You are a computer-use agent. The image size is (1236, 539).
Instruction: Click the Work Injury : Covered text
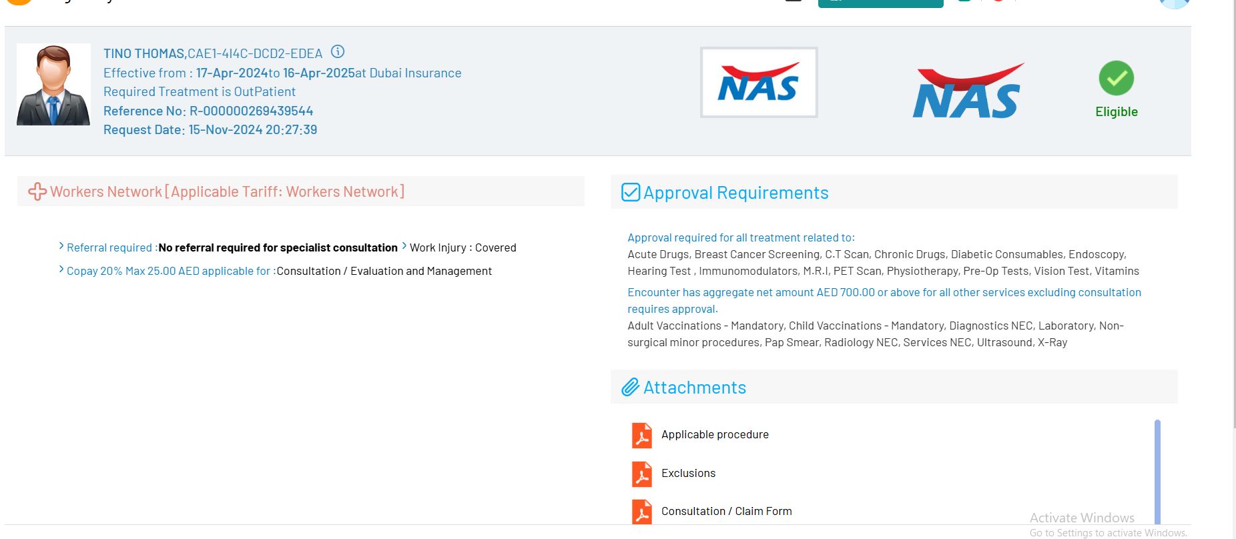coord(462,247)
